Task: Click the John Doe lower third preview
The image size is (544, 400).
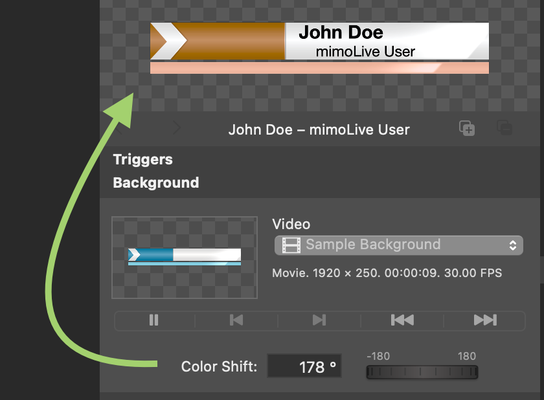Action: (319, 48)
